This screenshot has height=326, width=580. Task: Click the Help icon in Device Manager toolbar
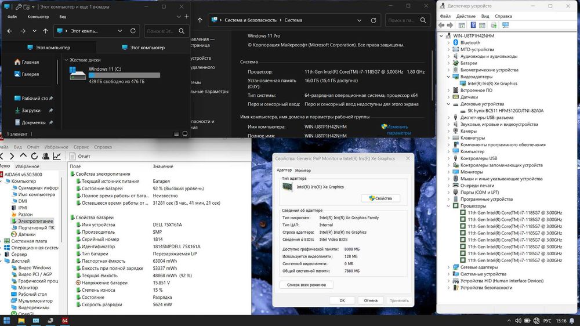(x=473, y=25)
